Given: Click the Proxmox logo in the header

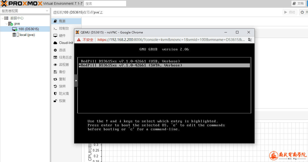Looking at the screenshot, I should (x=22, y=3).
